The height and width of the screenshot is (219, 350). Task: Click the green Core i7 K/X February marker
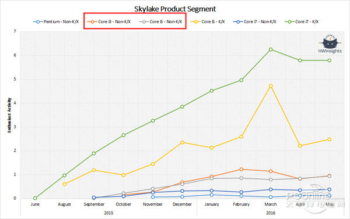click(242, 80)
